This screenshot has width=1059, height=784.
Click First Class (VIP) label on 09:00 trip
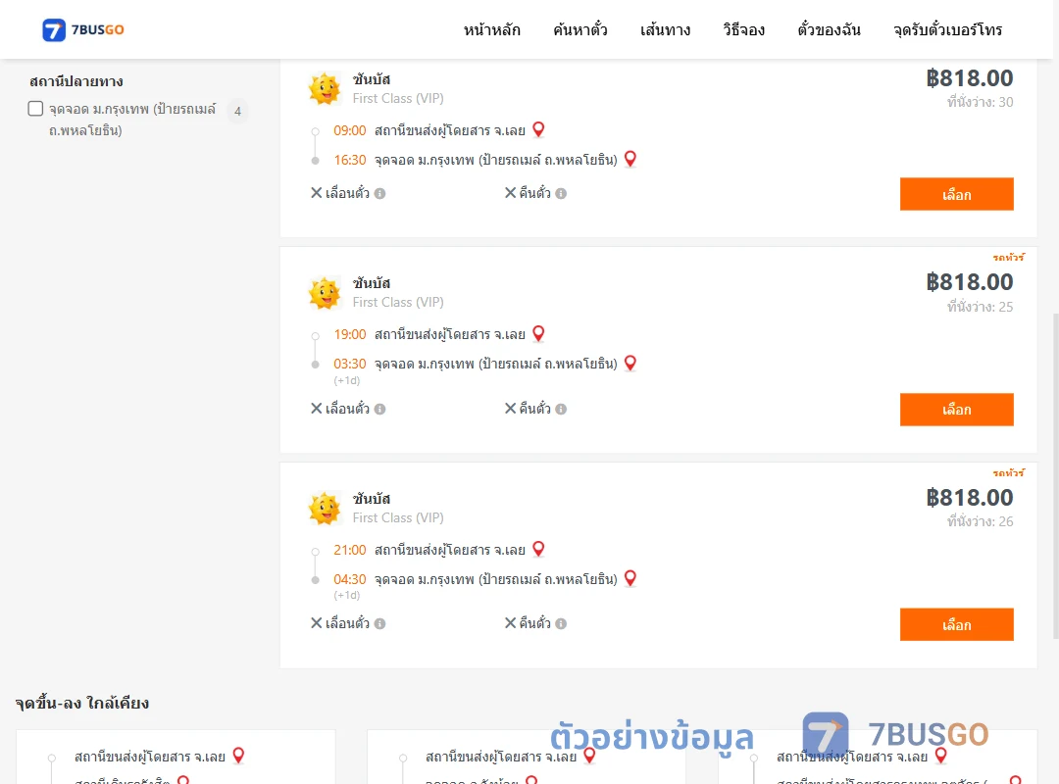coord(398,99)
